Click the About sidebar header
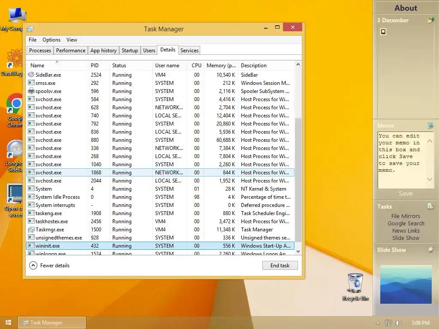439x329 pixels. (406, 8)
